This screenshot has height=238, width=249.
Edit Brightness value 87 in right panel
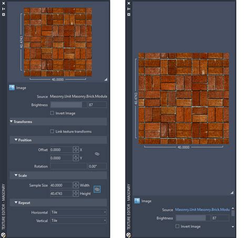click(221, 218)
